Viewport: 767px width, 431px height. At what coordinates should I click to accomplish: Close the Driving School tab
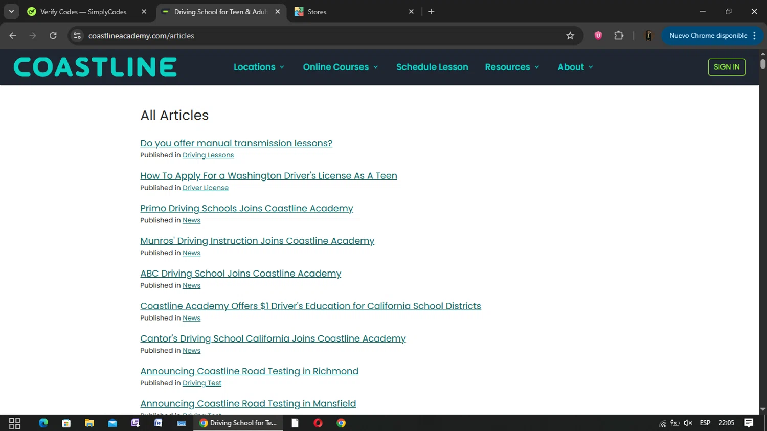coord(278,12)
